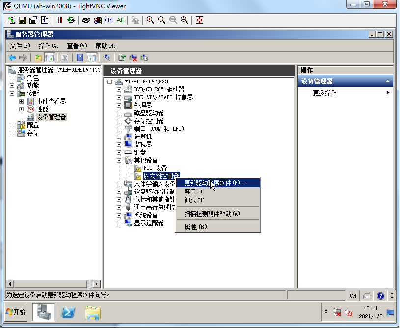Toggle the Alt key button in VNC toolbar
The height and width of the screenshot is (328, 400).
[120, 20]
